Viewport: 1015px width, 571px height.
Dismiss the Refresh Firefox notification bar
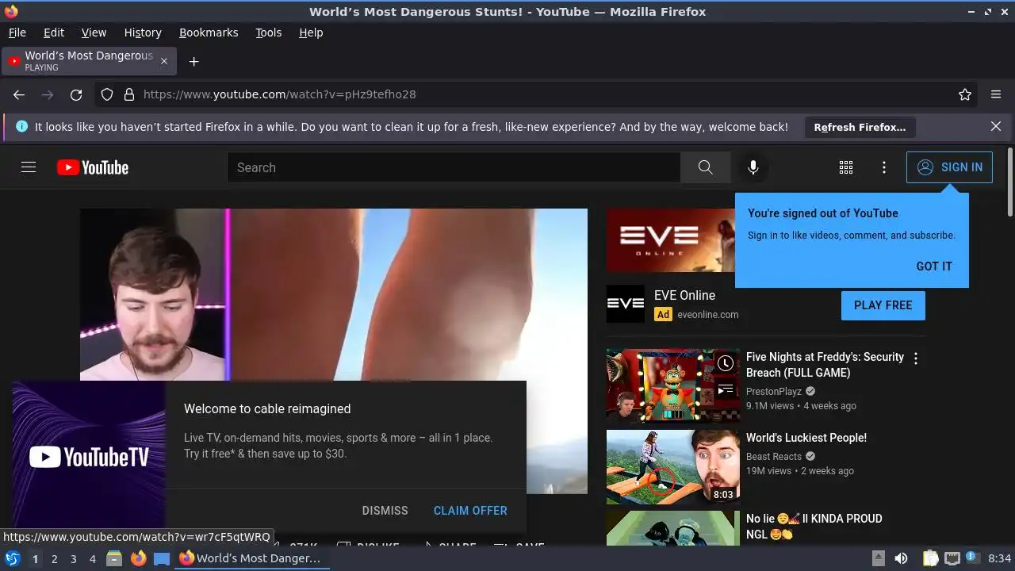pyautogui.click(x=996, y=127)
